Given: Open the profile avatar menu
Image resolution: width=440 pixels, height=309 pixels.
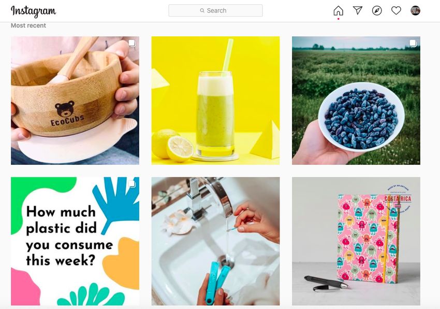Looking at the screenshot, I should coord(415,11).
